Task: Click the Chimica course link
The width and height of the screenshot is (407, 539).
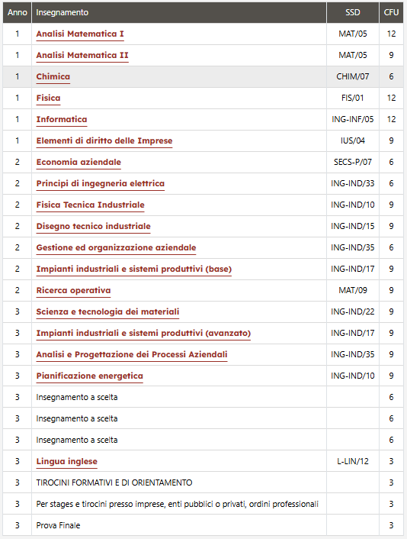Action: 53,76
